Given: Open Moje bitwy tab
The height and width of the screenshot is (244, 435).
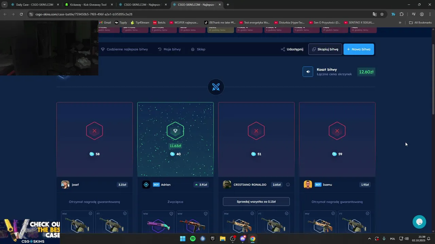Looking at the screenshot, I should tap(169, 49).
